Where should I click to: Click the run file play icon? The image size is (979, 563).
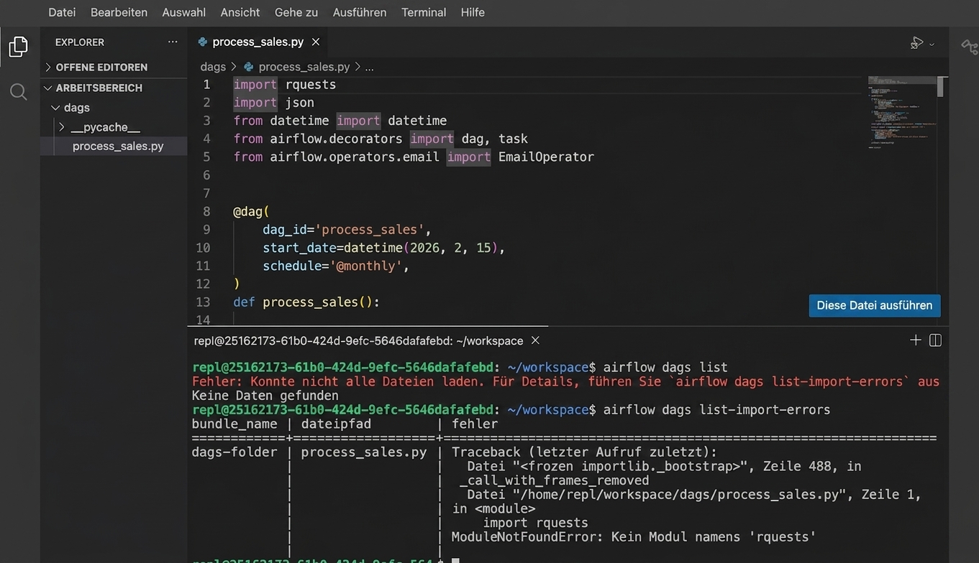pos(916,43)
